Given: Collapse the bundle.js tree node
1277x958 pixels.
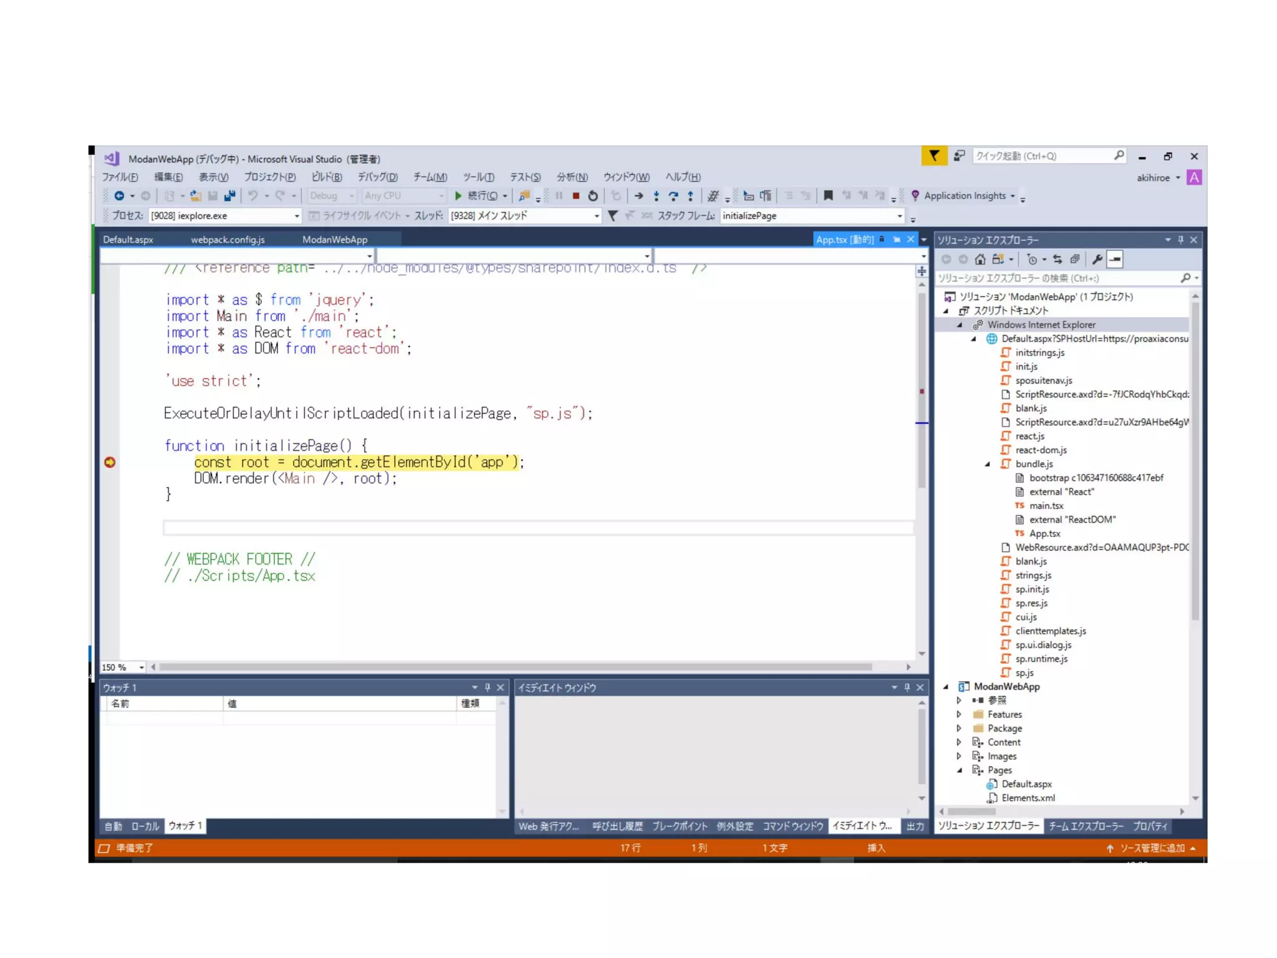Looking at the screenshot, I should (988, 464).
